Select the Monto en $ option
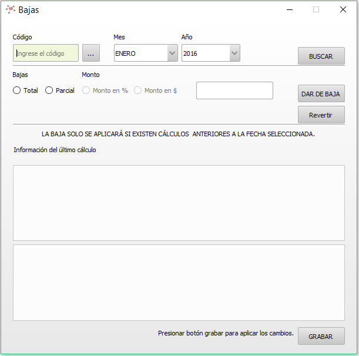359x356 pixels. [x=138, y=90]
